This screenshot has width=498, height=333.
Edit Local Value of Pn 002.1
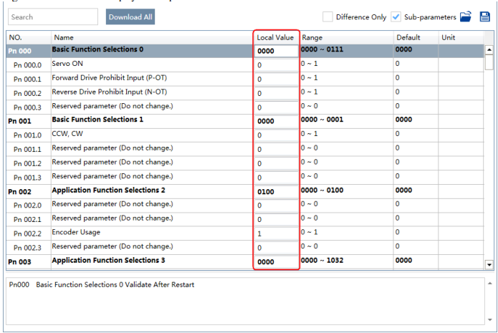pos(276,219)
